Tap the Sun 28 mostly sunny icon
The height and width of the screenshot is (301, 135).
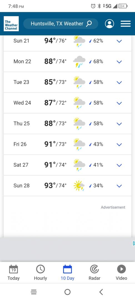tap(79, 186)
